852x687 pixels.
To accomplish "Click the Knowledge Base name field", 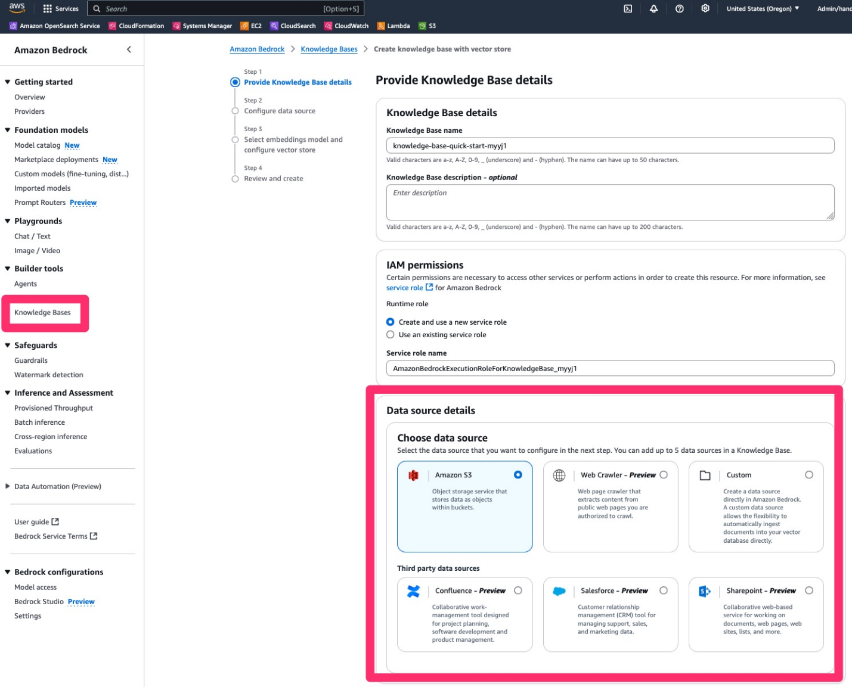I will pos(610,146).
